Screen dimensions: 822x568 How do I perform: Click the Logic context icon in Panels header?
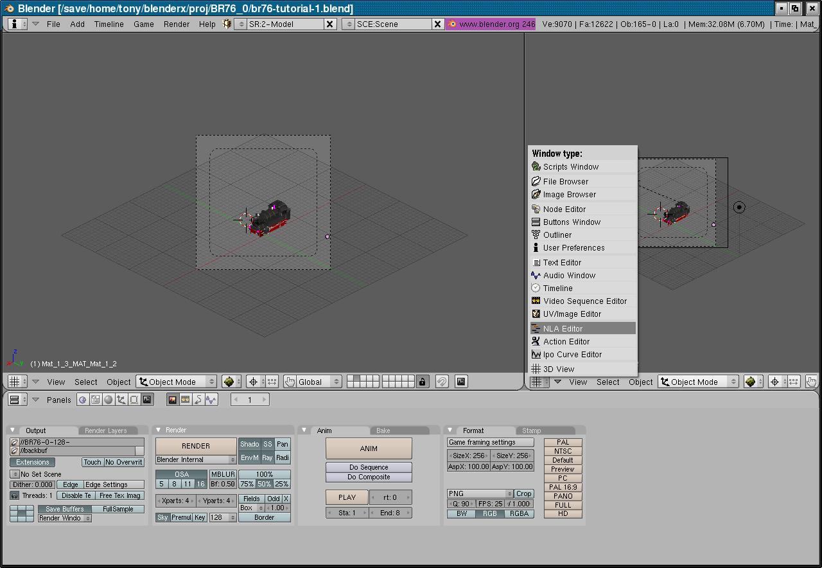82,400
